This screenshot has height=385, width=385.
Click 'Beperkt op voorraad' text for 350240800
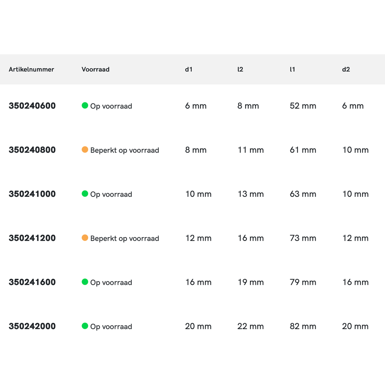[124, 150]
